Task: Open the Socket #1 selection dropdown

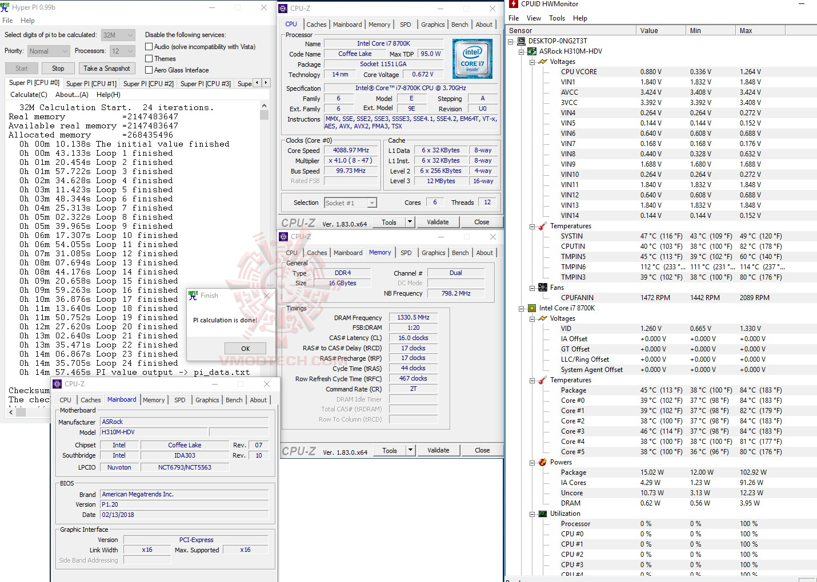Action: 351,203
